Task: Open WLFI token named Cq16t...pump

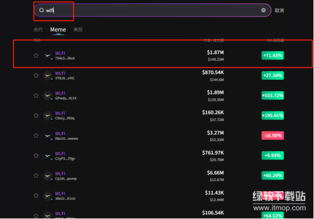Action: click(66, 176)
